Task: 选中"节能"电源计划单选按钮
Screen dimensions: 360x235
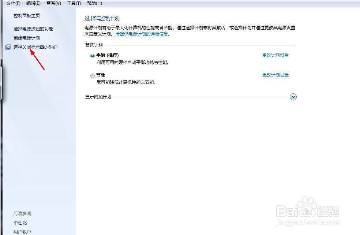Action: tap(93, 76)
